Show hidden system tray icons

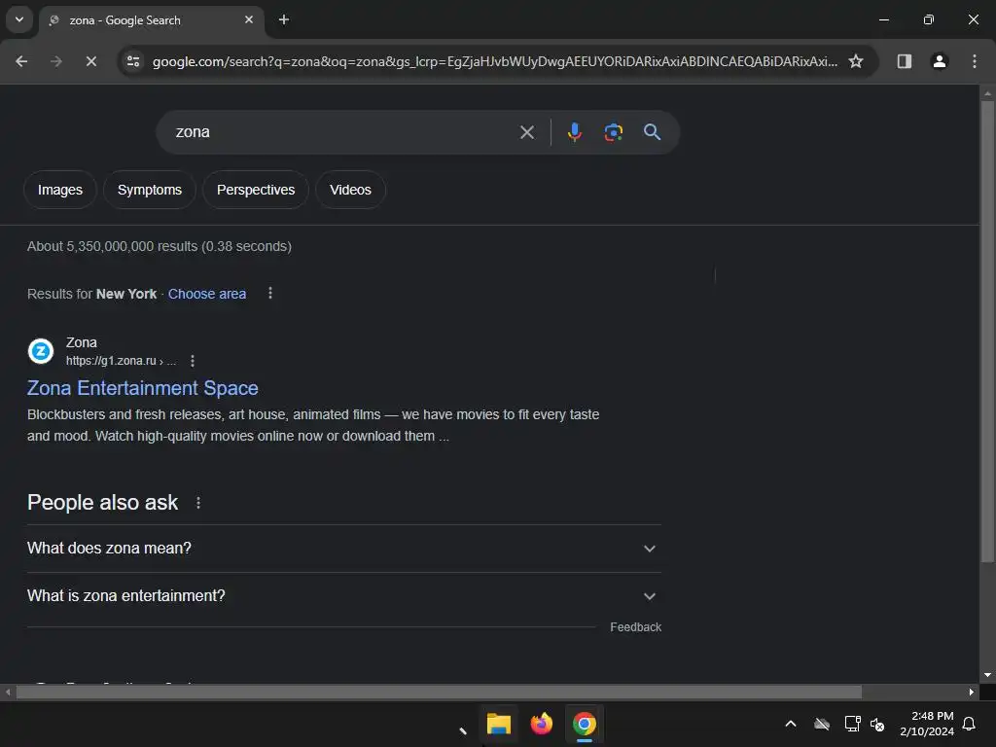(791, 724)
